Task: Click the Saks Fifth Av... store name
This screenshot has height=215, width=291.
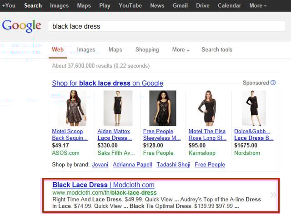Action: coord(116,153)
